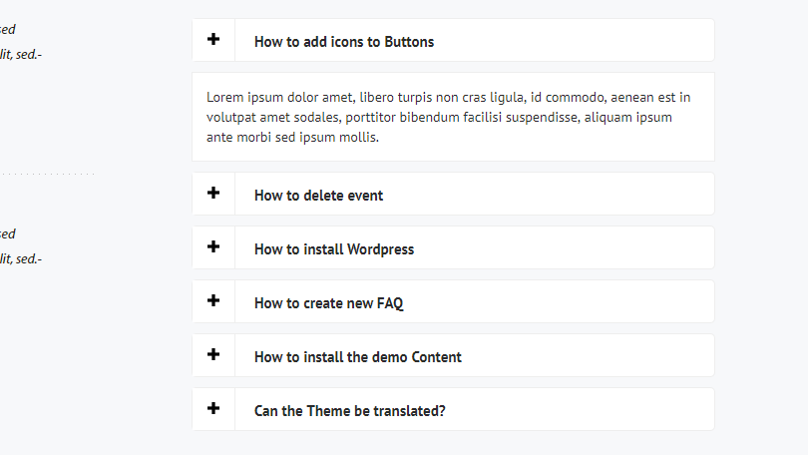Image resolution: width=808 pixels, height=455 pixels.
Task: Collapse the 'How to add icons to Buttons' title
Action: [x=344, y=42]
